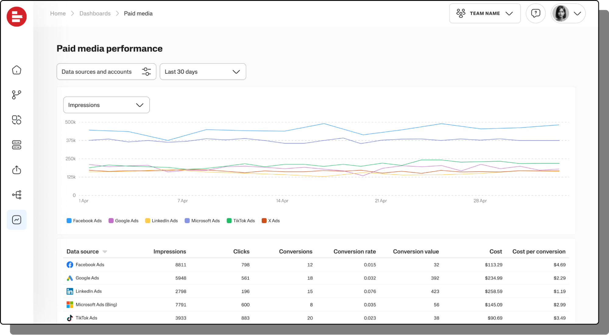Open Data sources and accounts filter
Image resolution: width=609 pixels, height=335 pixels.
pos(106,72)
